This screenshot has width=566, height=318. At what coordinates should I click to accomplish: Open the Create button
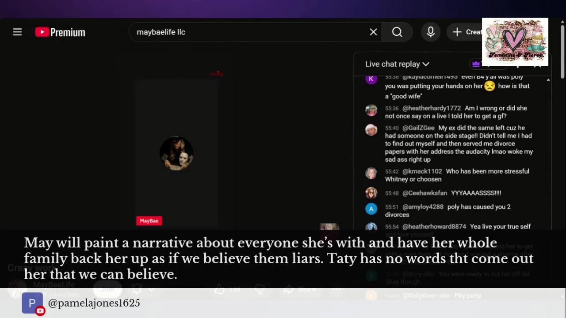tap(467, 32)
